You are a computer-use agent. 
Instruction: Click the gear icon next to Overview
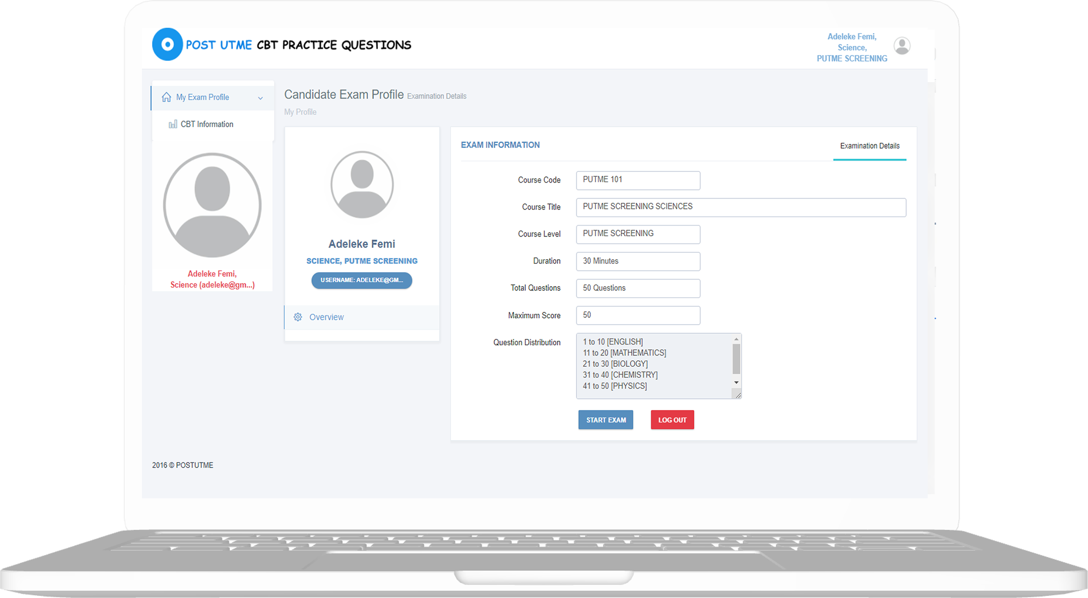298,317
